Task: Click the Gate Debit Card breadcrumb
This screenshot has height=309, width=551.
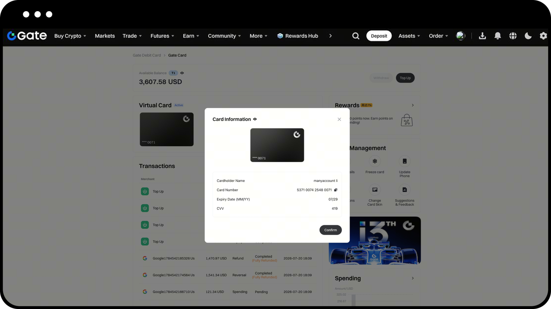Action: [x=147, y=55]
